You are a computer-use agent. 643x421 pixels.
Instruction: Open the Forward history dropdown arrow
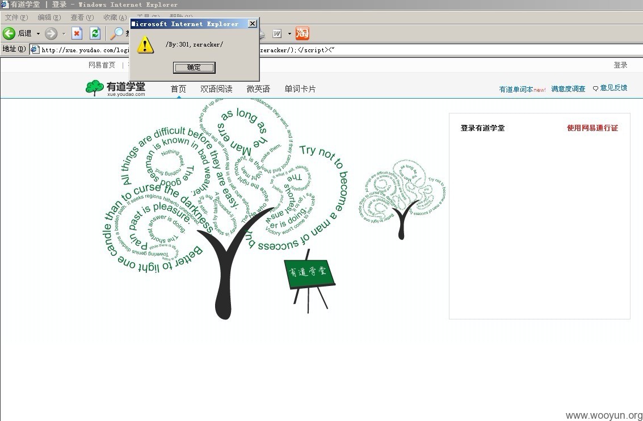click(64, 33)
